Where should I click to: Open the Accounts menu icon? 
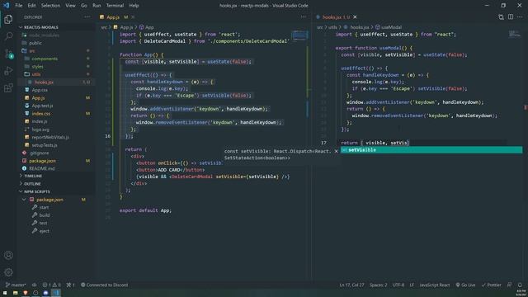pyautogui.click(x=8, y=255)
